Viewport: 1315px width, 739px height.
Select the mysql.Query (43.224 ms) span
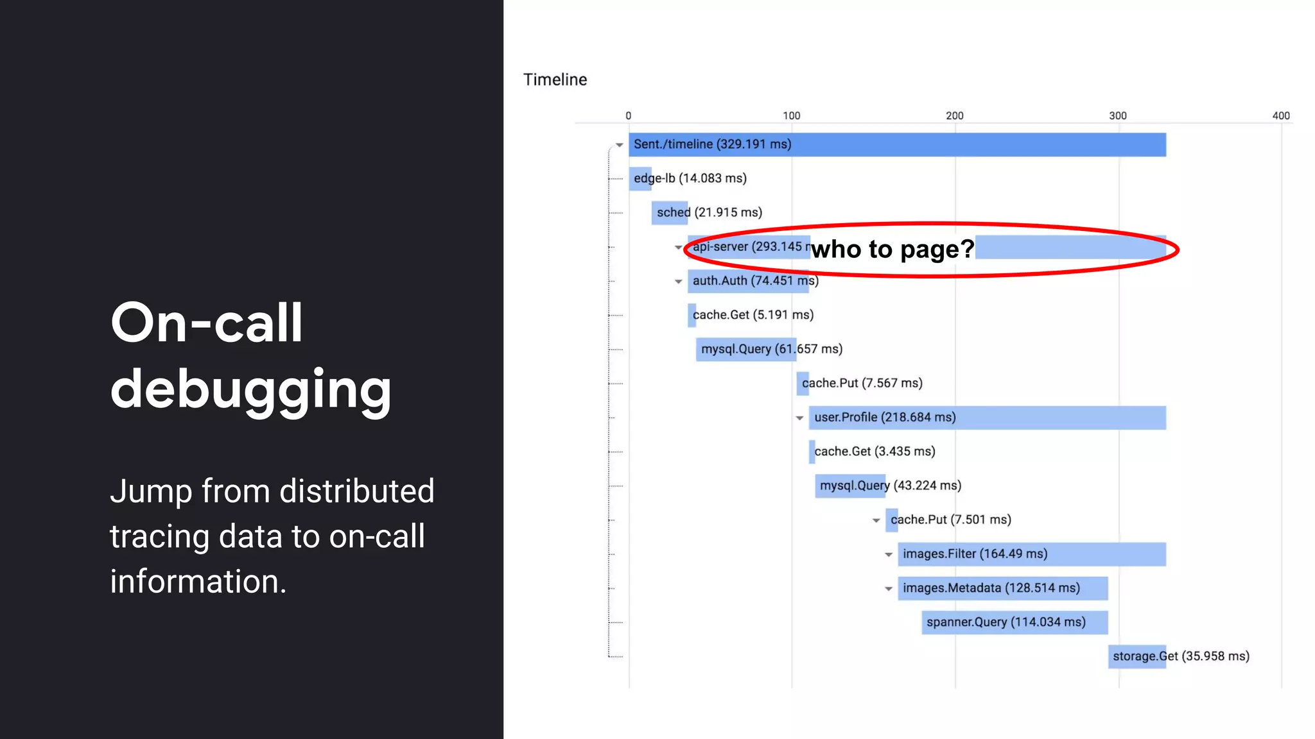[x=850, y=486]
